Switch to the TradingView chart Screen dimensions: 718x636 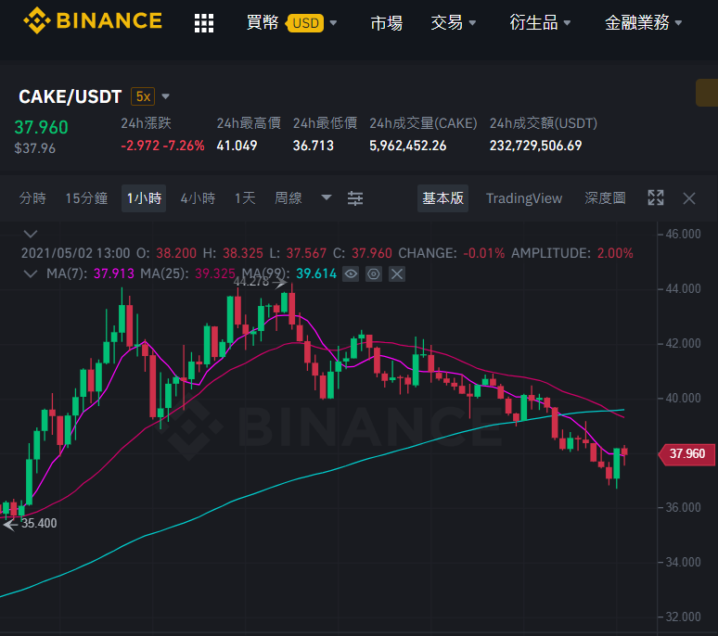click(524, 198)
